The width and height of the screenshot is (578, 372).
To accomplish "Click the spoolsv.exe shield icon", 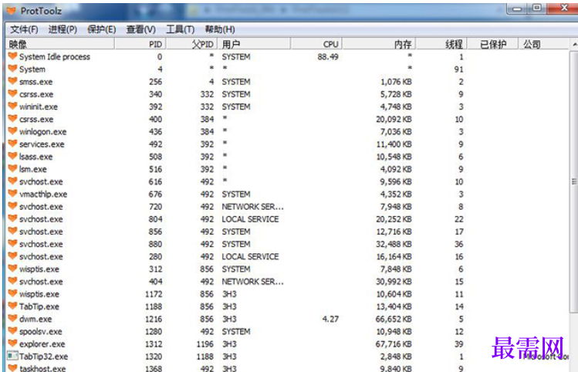I will (x=12, y=331).
